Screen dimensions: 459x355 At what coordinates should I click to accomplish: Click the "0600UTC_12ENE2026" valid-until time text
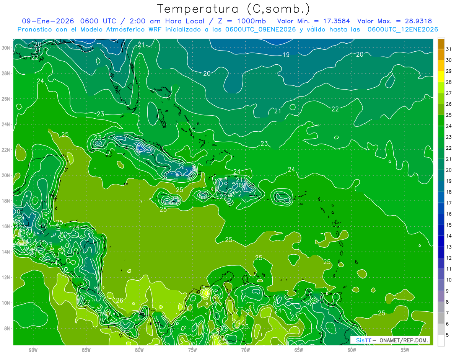point(403,29)
